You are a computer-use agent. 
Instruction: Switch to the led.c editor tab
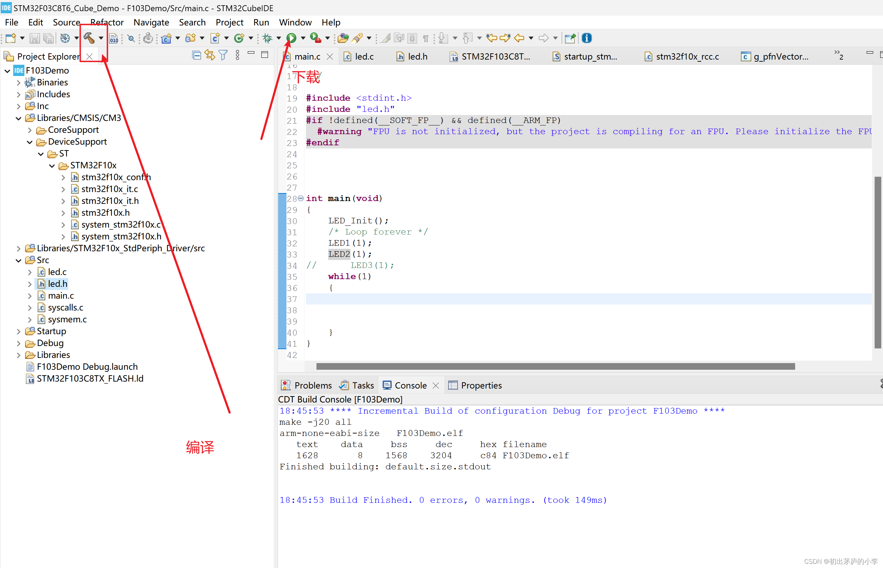[363, 56]
